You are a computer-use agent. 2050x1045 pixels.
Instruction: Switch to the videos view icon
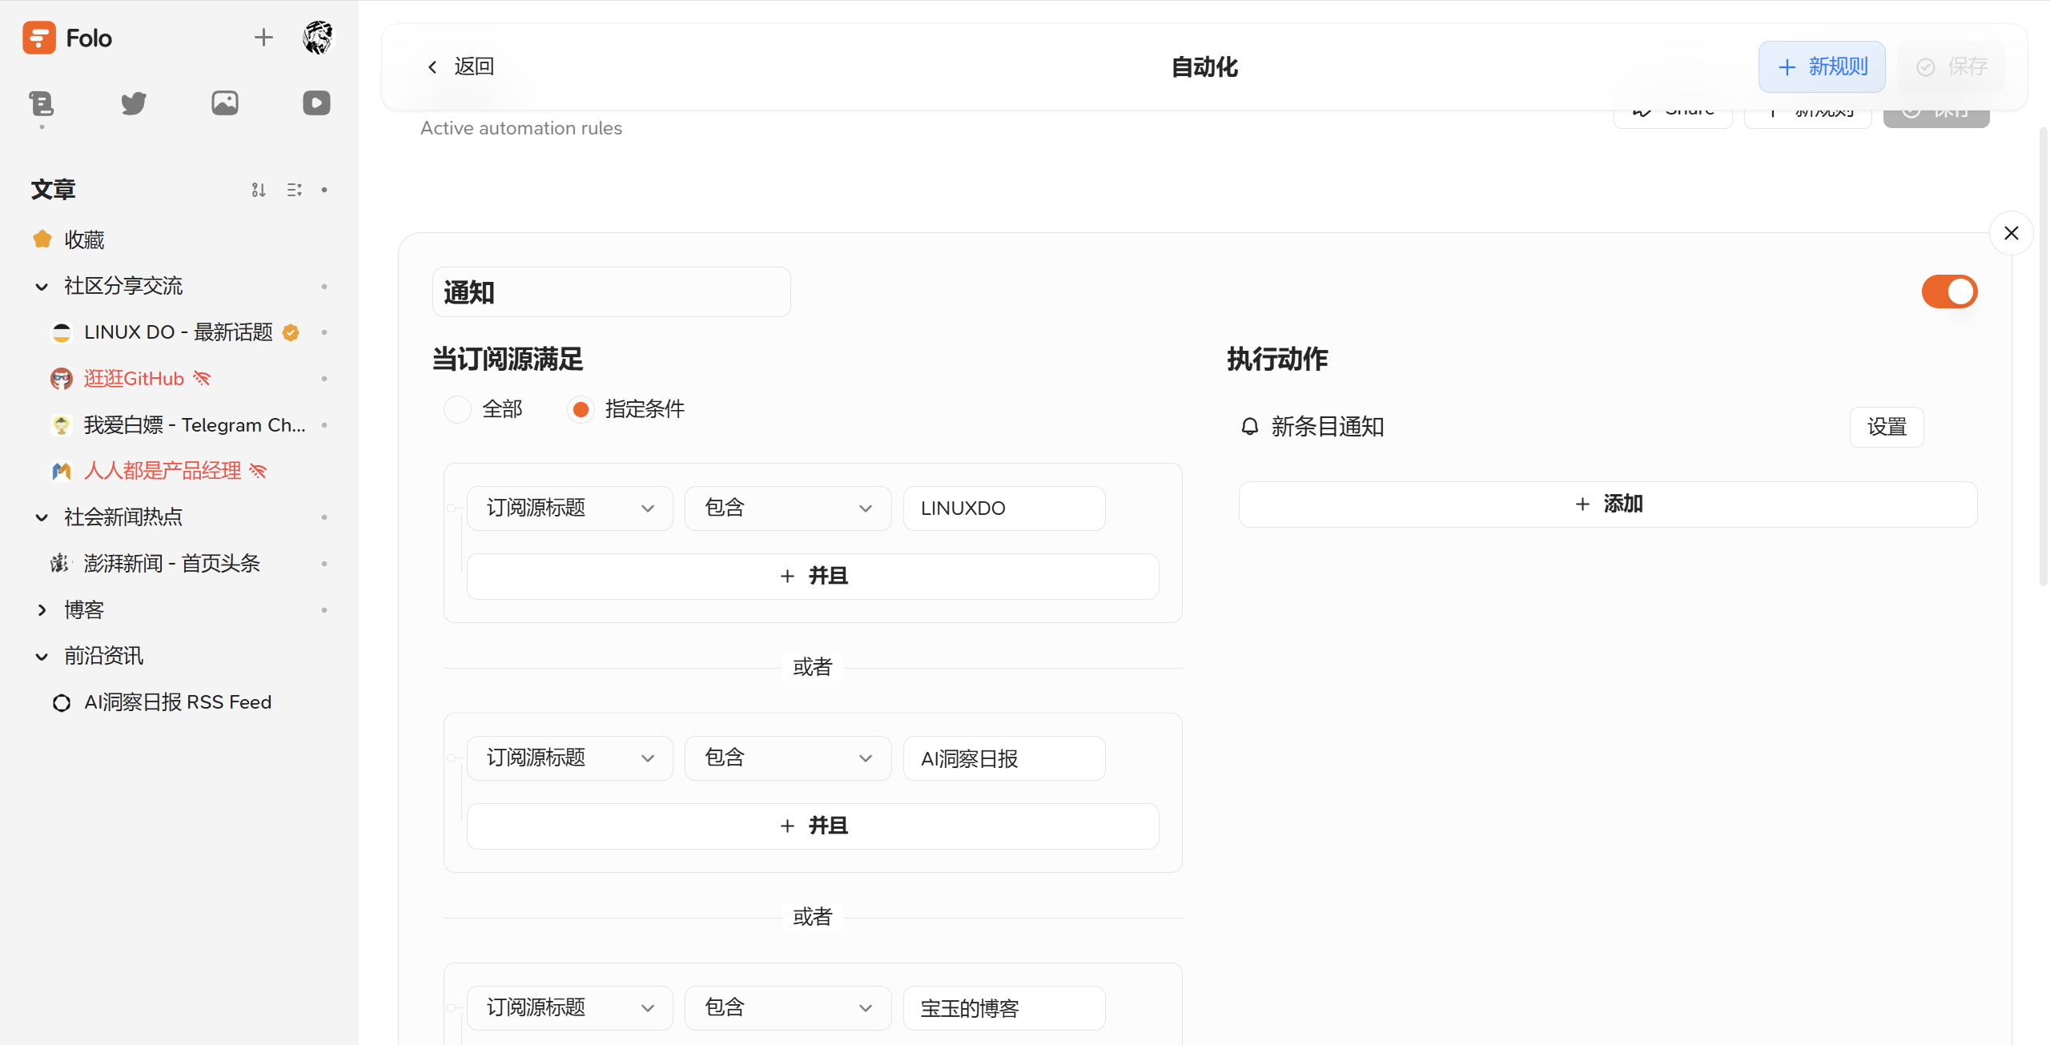(x=316, y=103)
